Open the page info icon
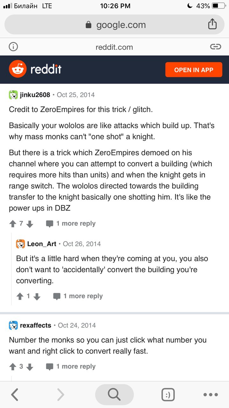Image resolution: width=229 pixels, height=408 pixels. (13, 47)
